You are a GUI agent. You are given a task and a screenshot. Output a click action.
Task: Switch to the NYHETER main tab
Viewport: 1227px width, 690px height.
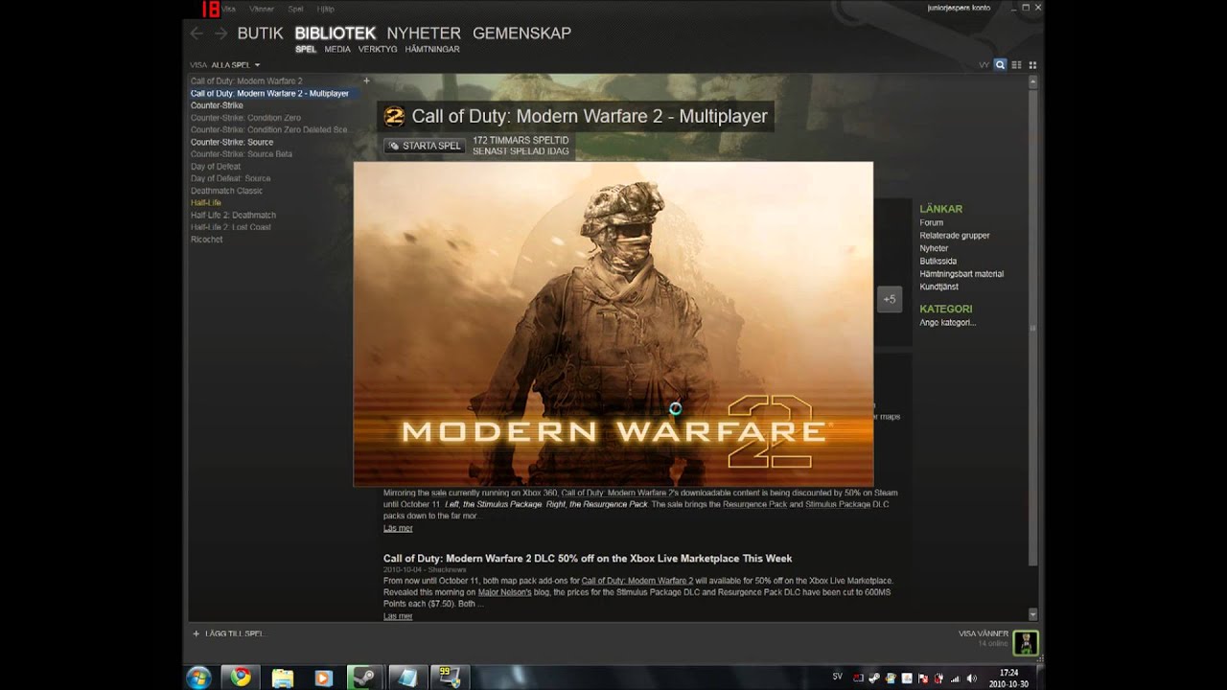[424, 33]
